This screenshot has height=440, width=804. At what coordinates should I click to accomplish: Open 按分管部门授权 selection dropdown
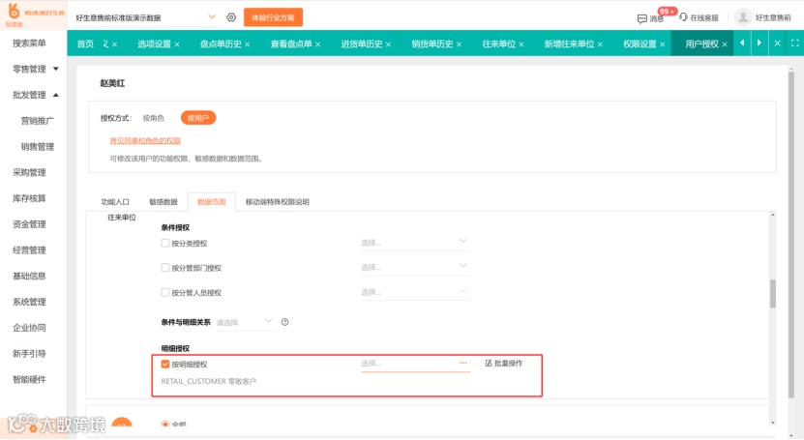[415, 267]
